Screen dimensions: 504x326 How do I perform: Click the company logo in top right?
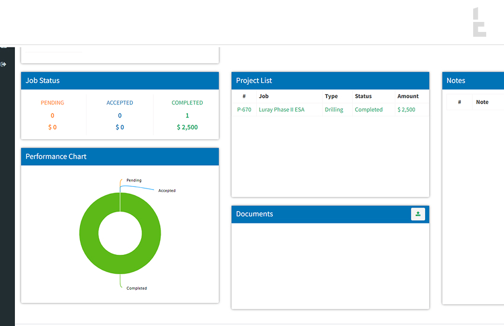click(x=479, y=23)
